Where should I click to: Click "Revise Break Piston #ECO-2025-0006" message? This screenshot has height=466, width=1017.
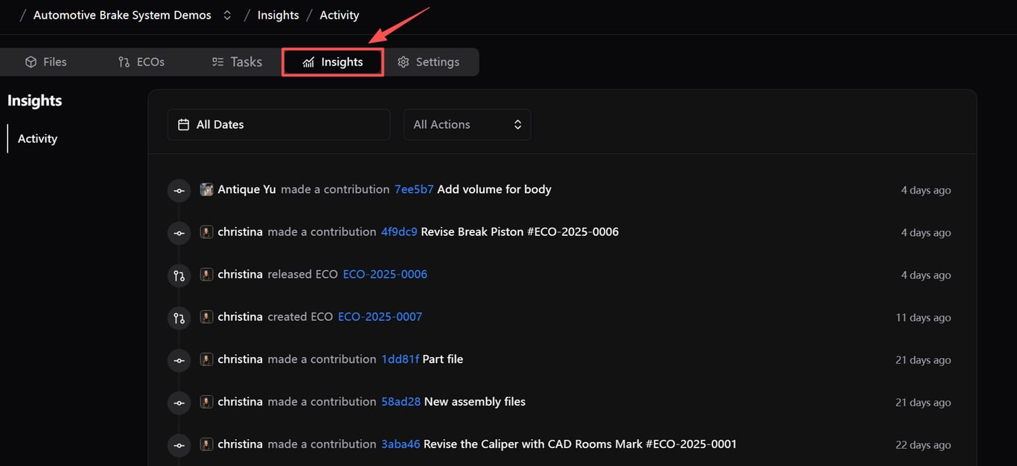520,232
